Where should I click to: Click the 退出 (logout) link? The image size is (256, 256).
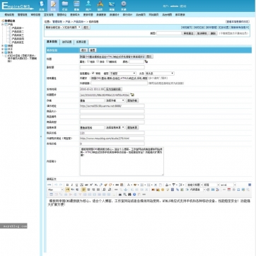coord(182,6)
